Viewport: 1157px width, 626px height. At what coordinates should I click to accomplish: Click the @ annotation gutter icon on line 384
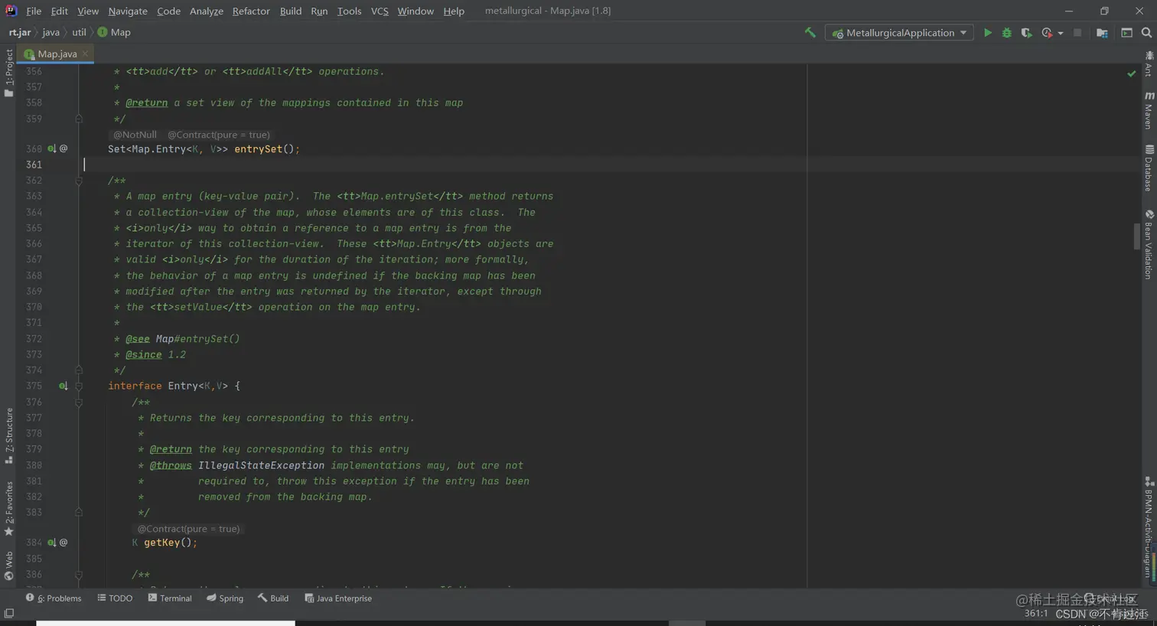(x=64, y=543)
